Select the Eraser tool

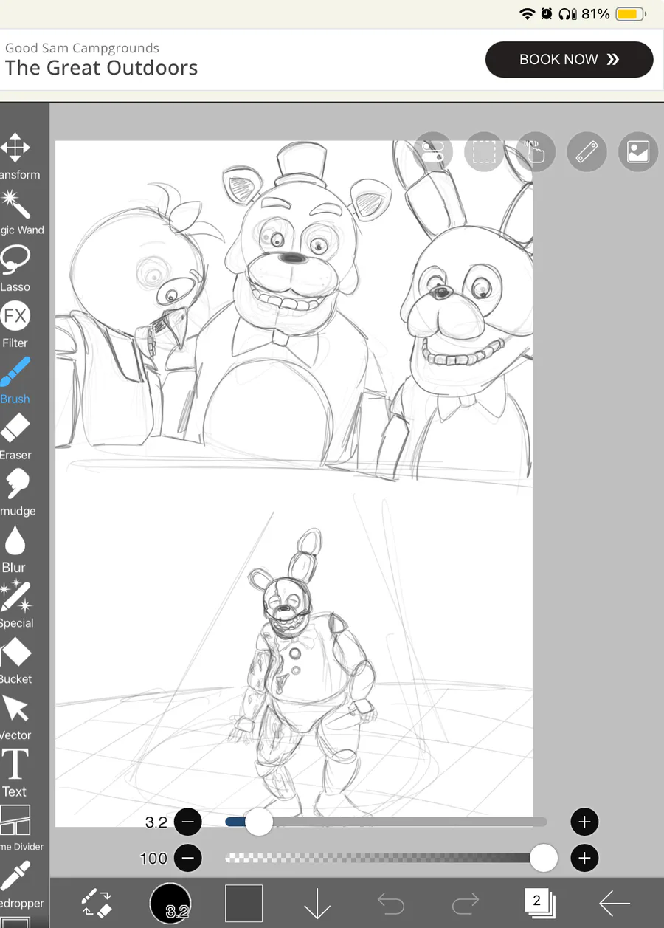[15, 436]
